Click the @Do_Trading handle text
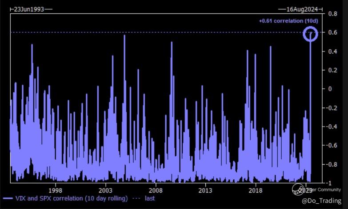 321,201
